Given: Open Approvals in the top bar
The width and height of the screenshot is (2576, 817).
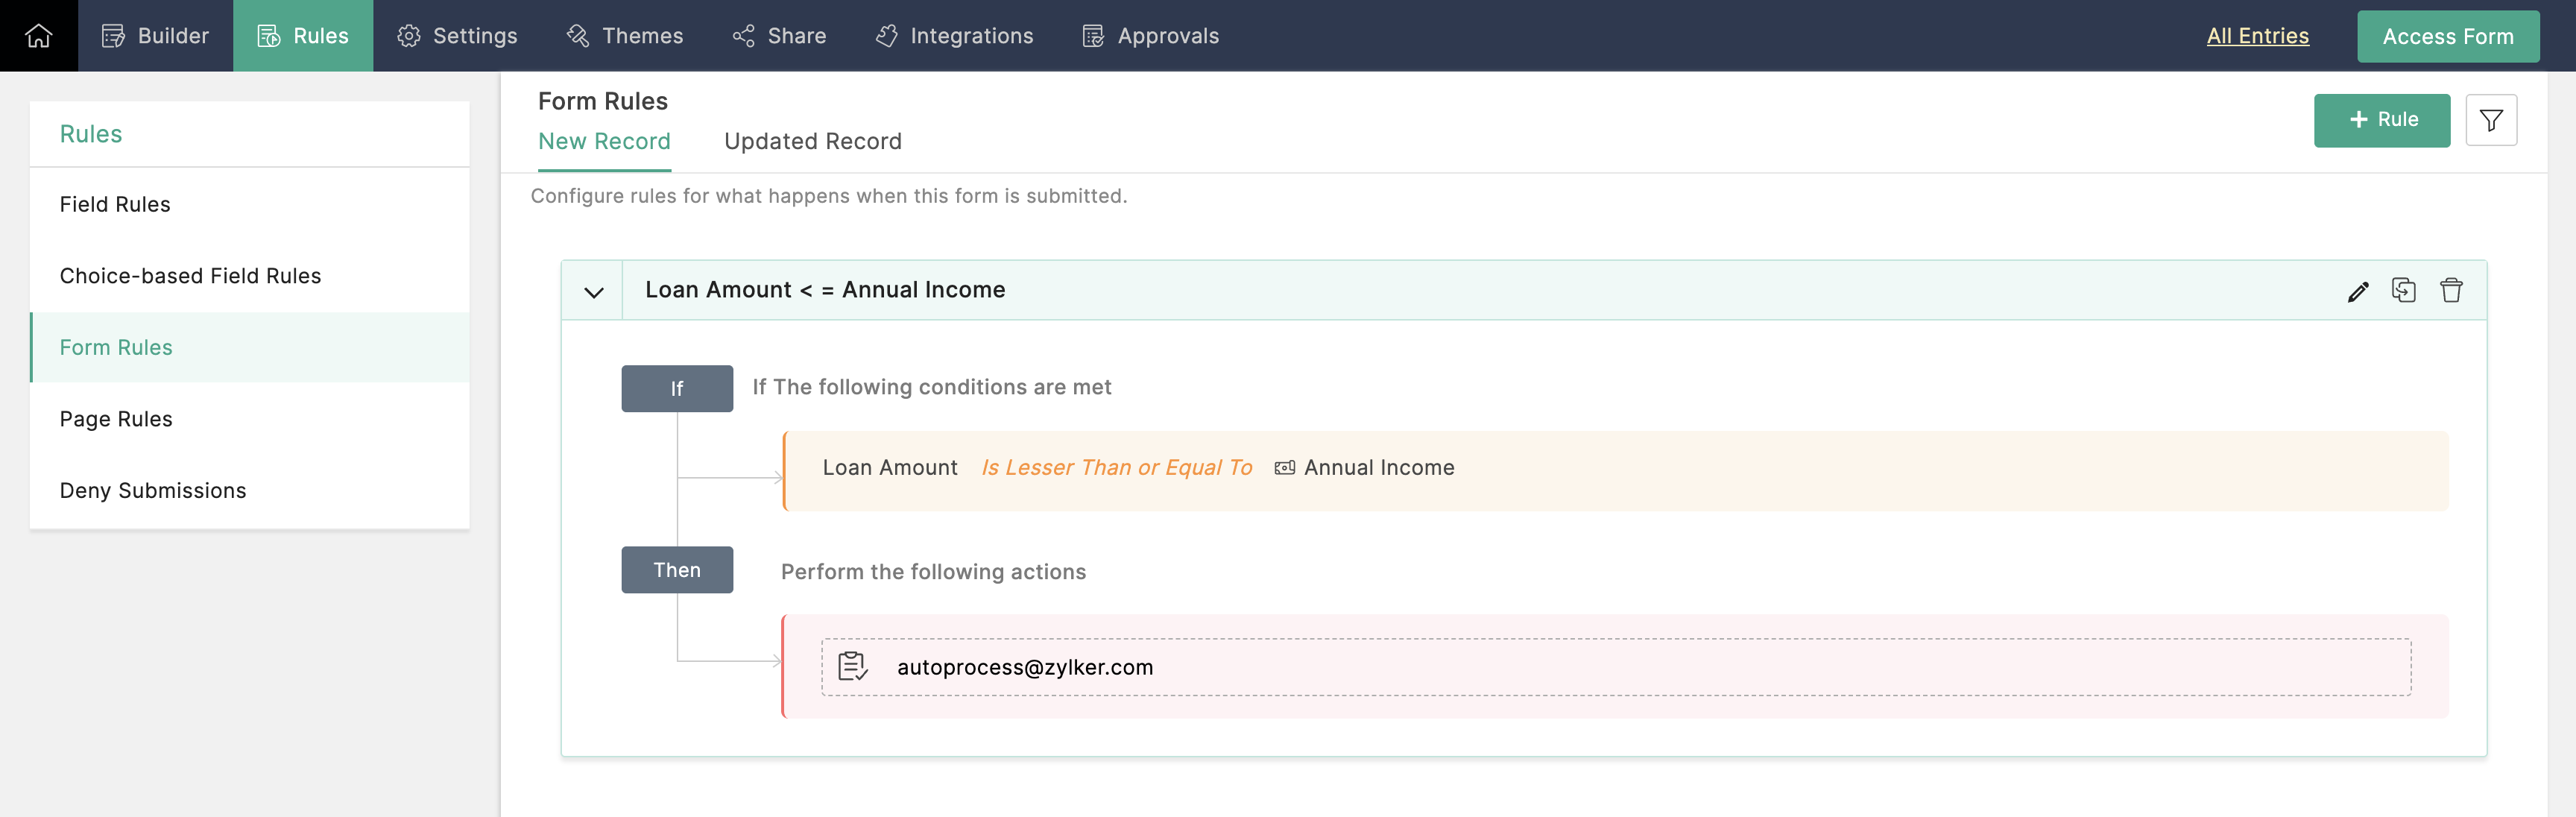Looking at the screenshot, I should coord(1150,36).
